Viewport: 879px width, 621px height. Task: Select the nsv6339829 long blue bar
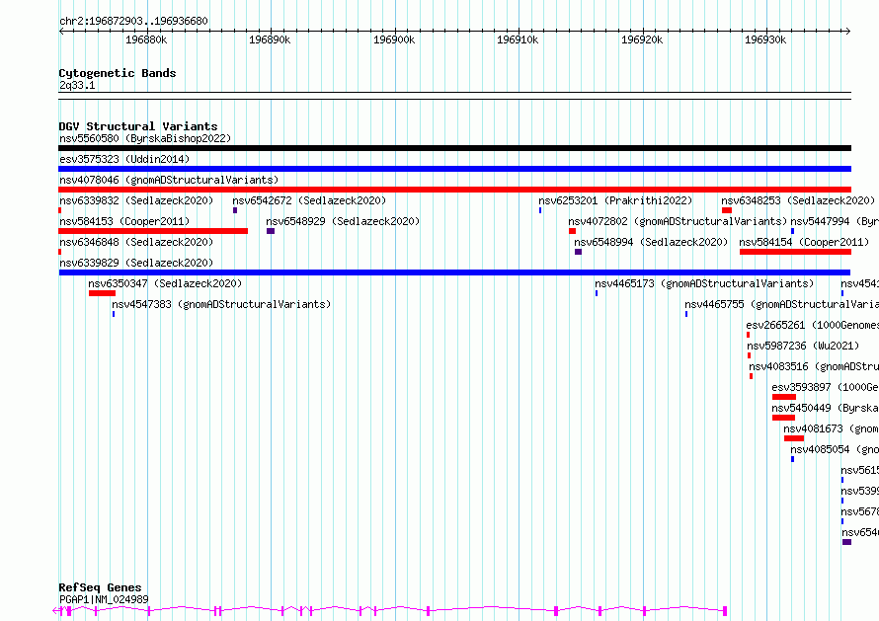(454, 272)
